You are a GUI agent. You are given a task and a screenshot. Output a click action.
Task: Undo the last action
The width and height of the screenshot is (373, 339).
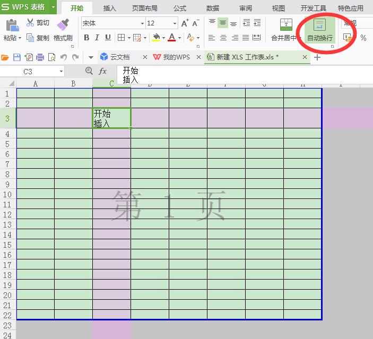(x=64, y=57)
